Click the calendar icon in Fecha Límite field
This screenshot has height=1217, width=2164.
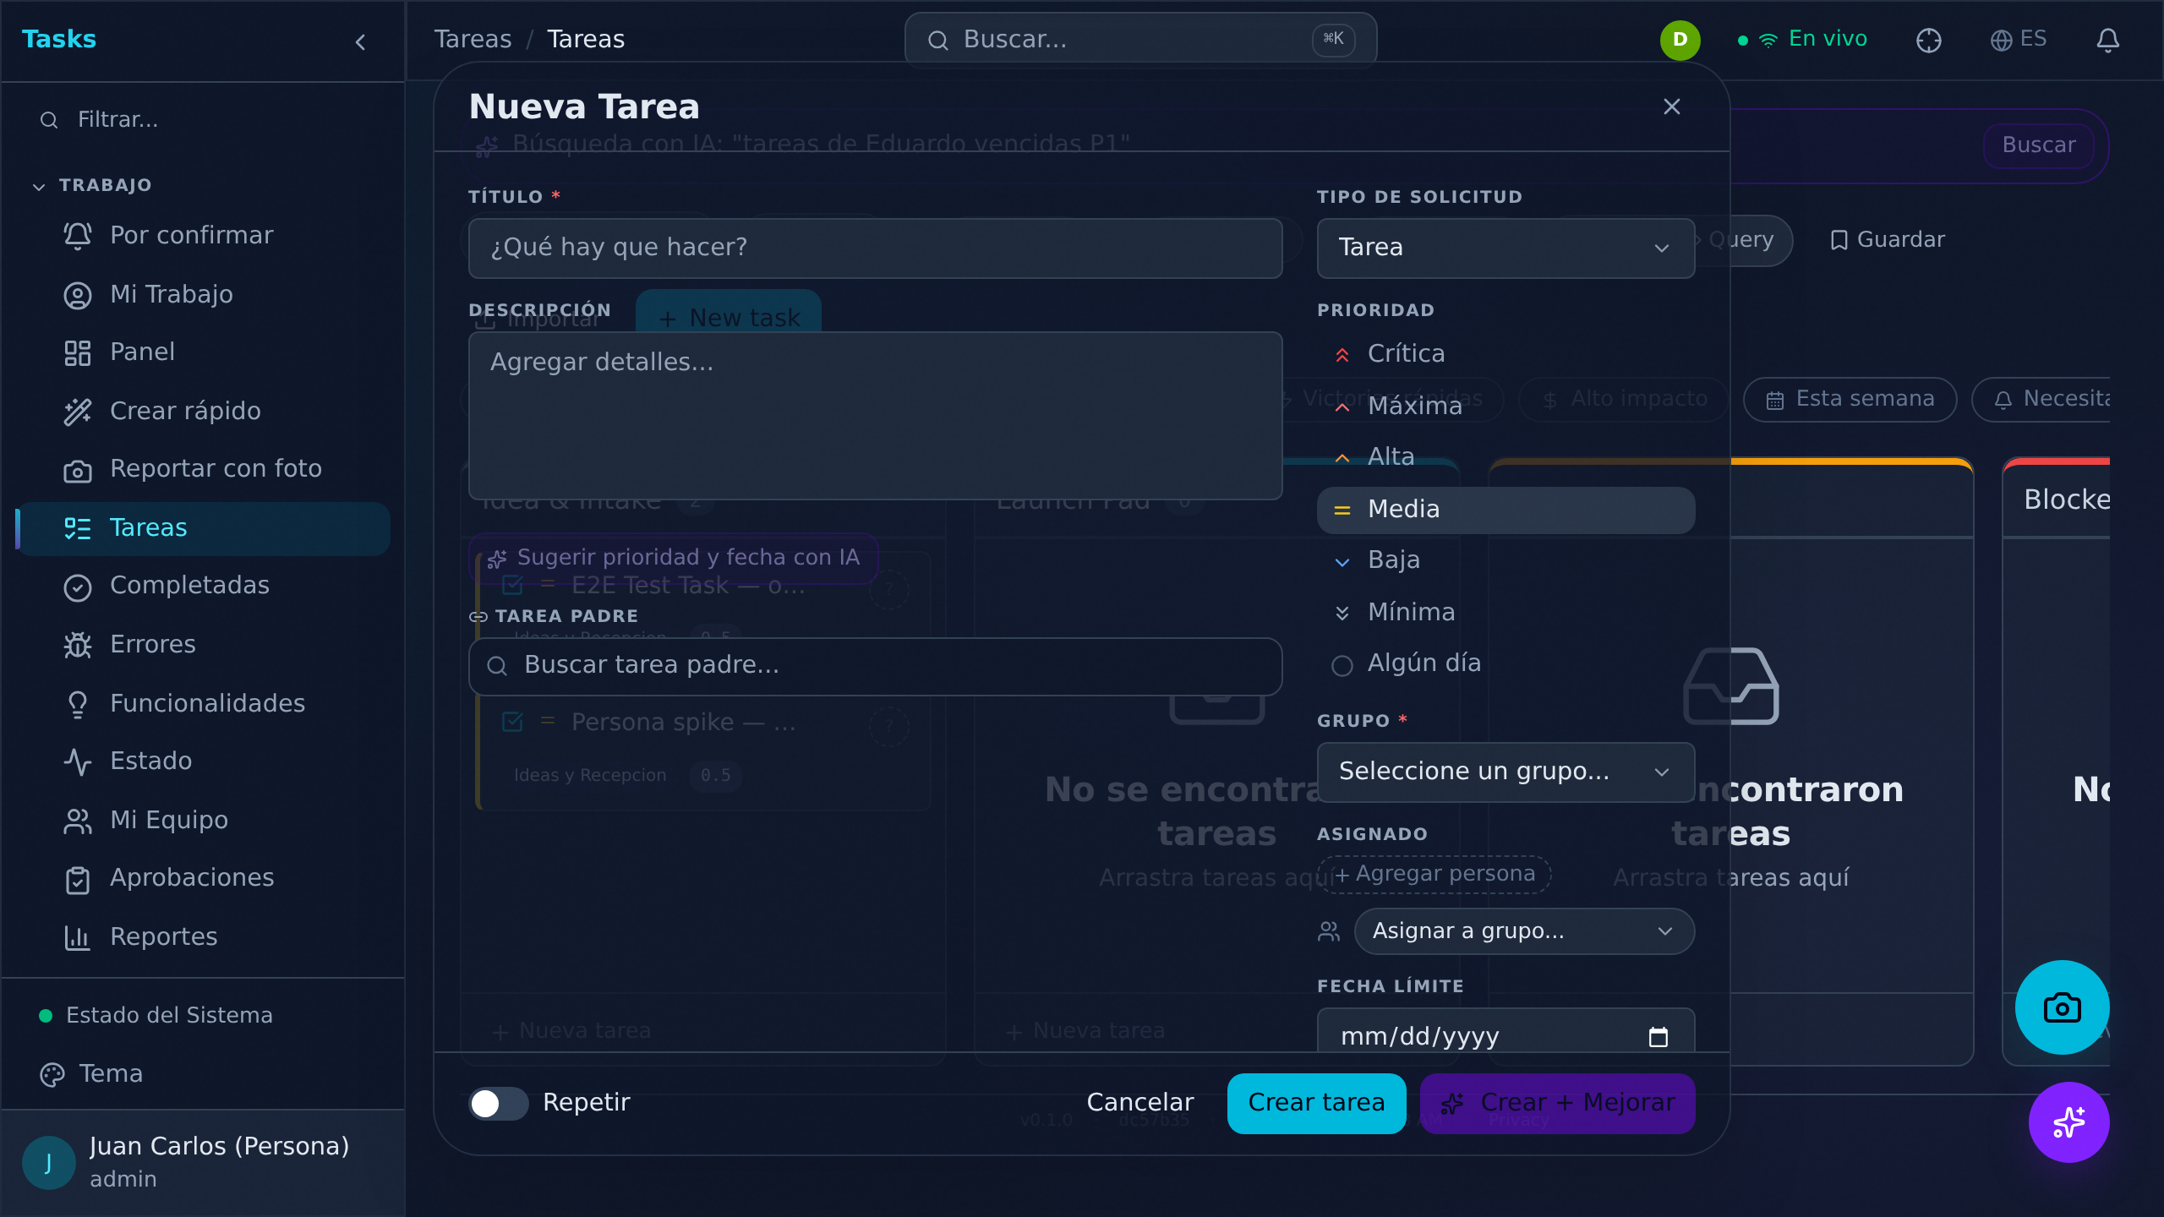tap(1658, 1036)
